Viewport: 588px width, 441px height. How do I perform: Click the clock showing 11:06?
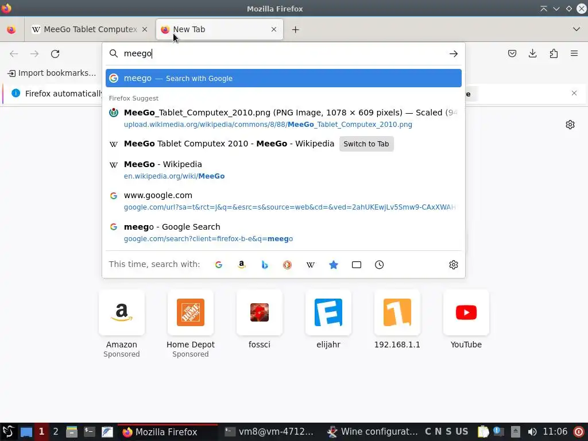(555, 432)
